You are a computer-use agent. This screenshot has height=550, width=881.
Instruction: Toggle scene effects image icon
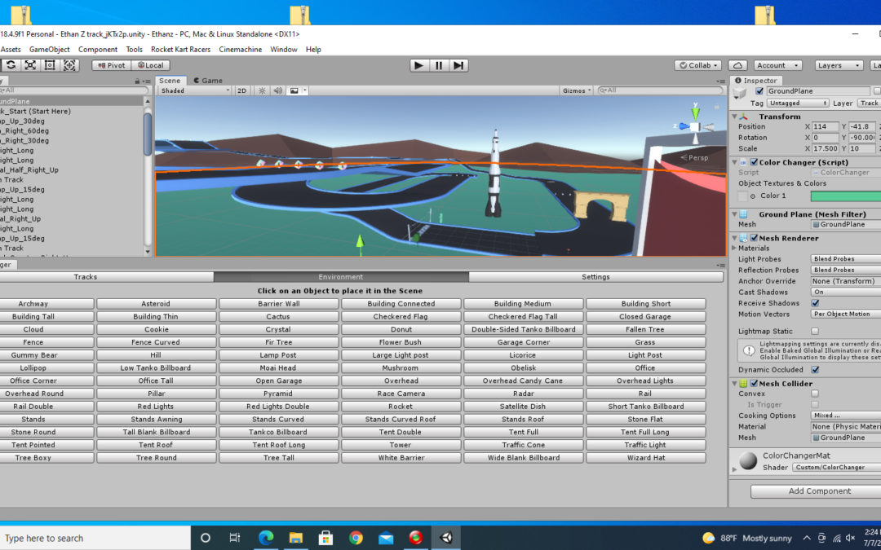(294, 90)
